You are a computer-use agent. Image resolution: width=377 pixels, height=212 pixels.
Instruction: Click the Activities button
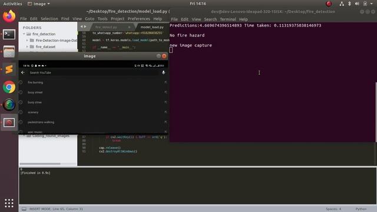(x=12, y=4)
